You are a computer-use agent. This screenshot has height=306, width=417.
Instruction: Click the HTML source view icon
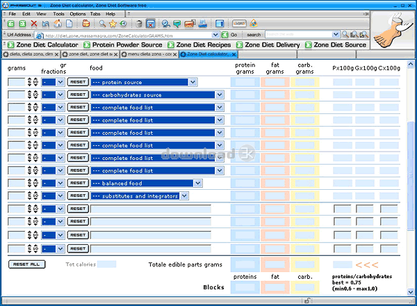(239, 24)
